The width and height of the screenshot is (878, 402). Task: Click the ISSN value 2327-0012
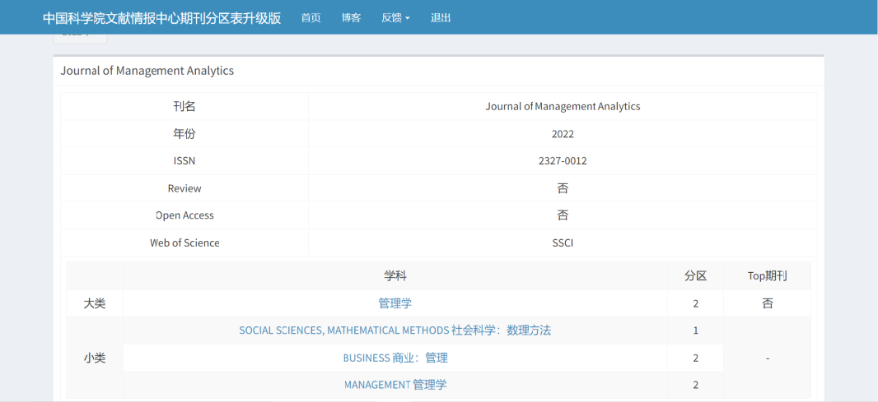[563, 161]
